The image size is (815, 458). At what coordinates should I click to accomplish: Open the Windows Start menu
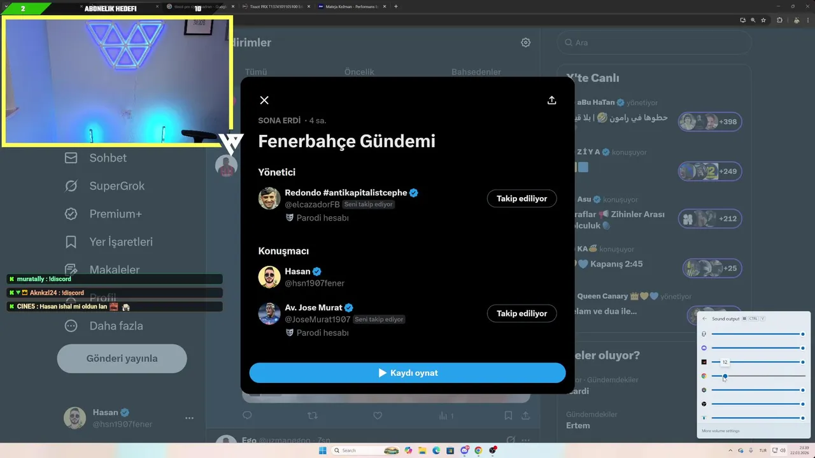coord(322,450)
